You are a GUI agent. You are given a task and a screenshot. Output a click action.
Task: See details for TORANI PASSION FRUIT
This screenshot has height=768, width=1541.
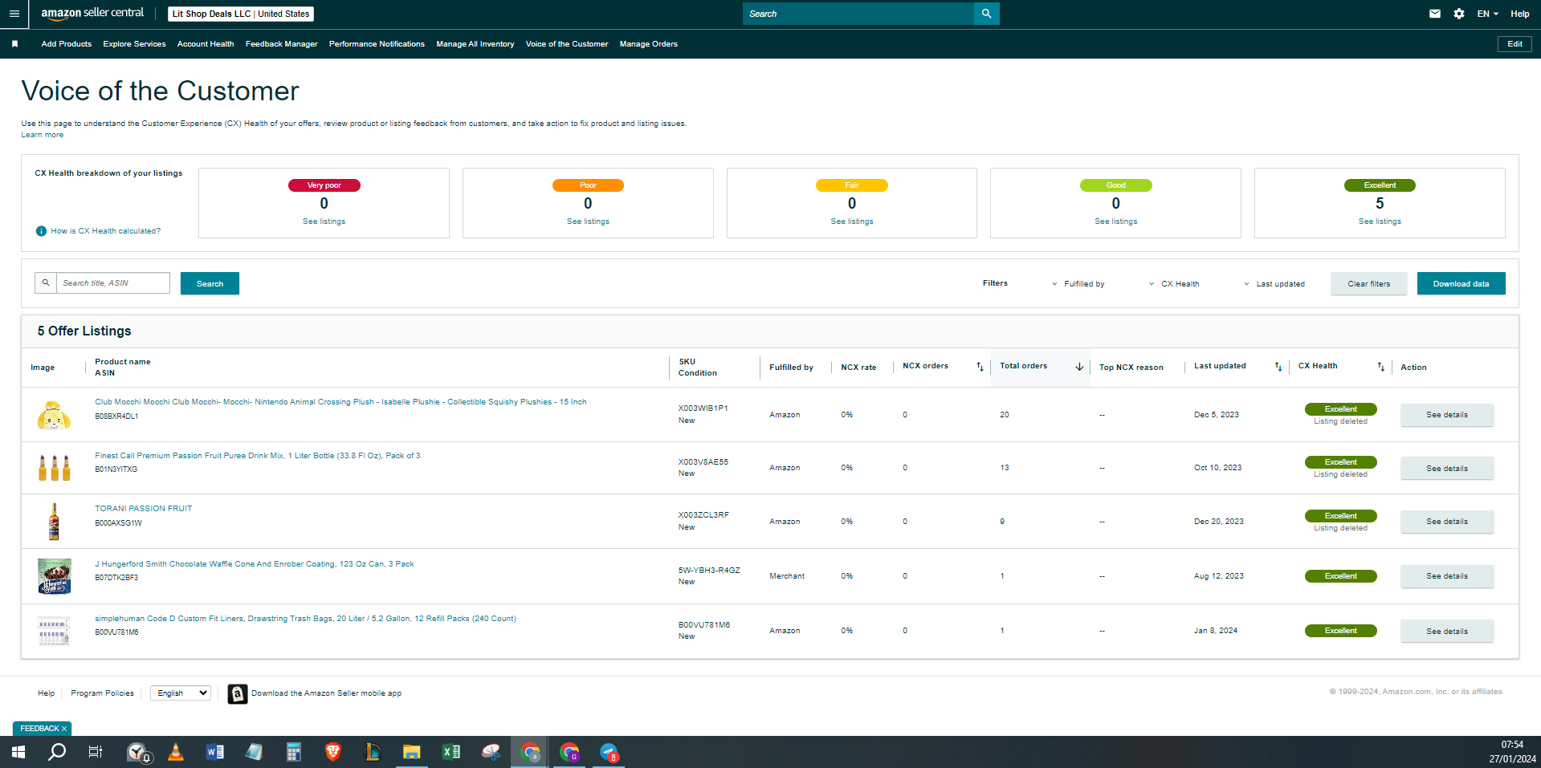(1447, 522)
